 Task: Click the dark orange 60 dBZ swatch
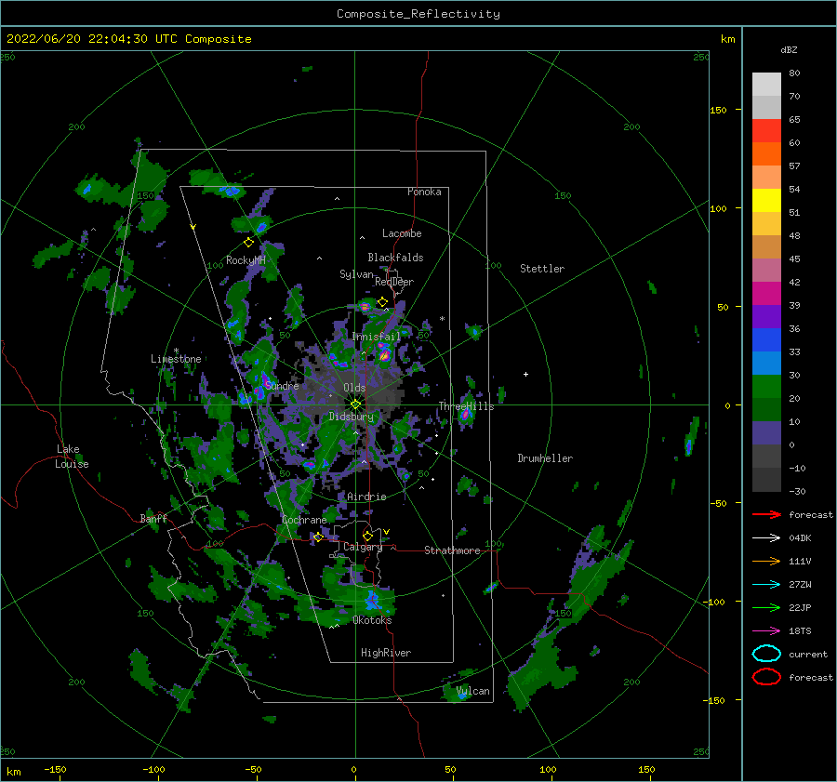[766, 153]
